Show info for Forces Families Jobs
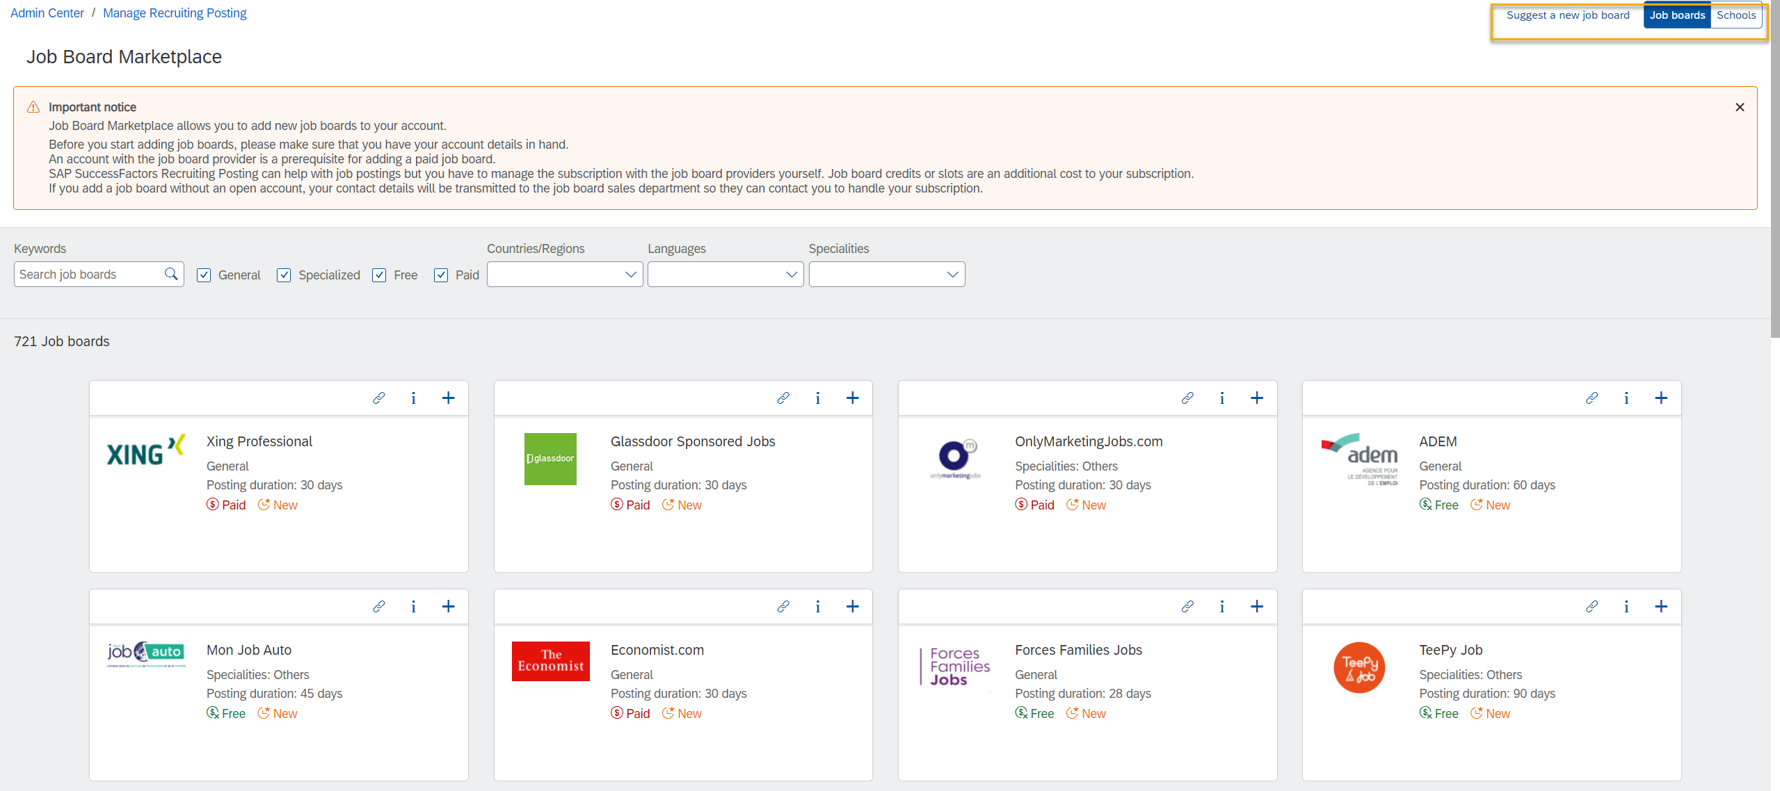Screen dimensions: 1780x791 tap(1221, 607)
